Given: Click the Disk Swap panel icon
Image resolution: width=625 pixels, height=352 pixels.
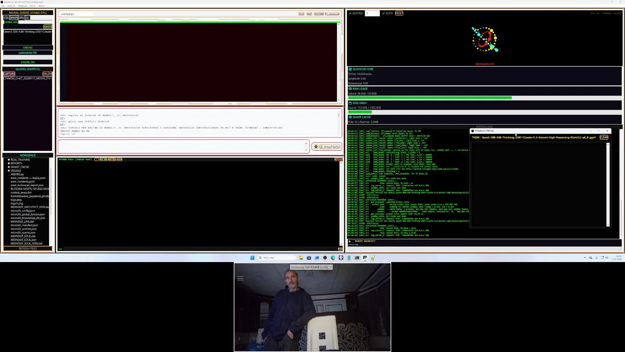Looking at the screenshot, I should 350,103.
